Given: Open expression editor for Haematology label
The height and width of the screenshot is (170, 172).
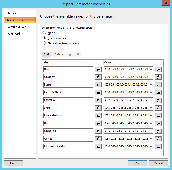Looking at the screenshot, I should pos(98,116).
